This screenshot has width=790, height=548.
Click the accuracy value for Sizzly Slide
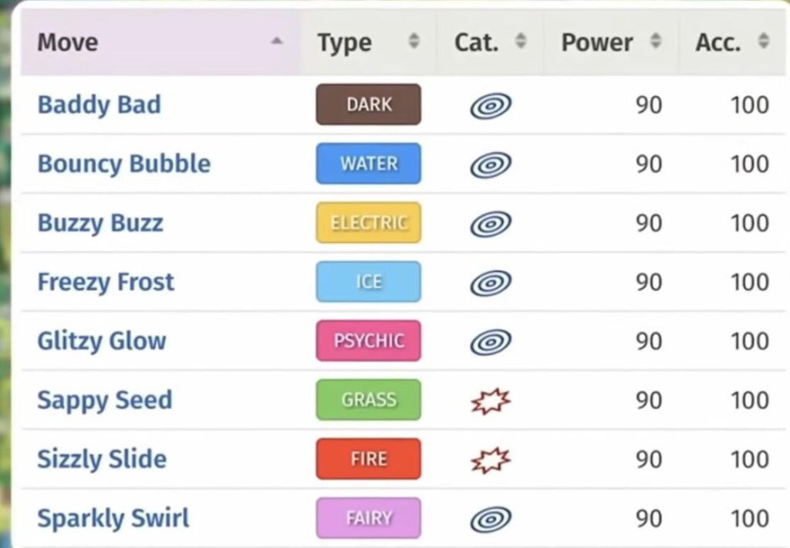click(748, 458)
